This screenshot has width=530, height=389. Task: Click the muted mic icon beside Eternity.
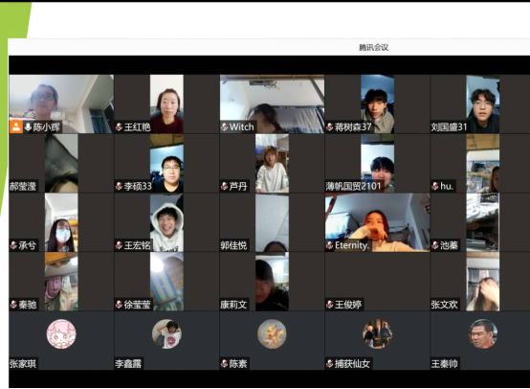[330, 245]
